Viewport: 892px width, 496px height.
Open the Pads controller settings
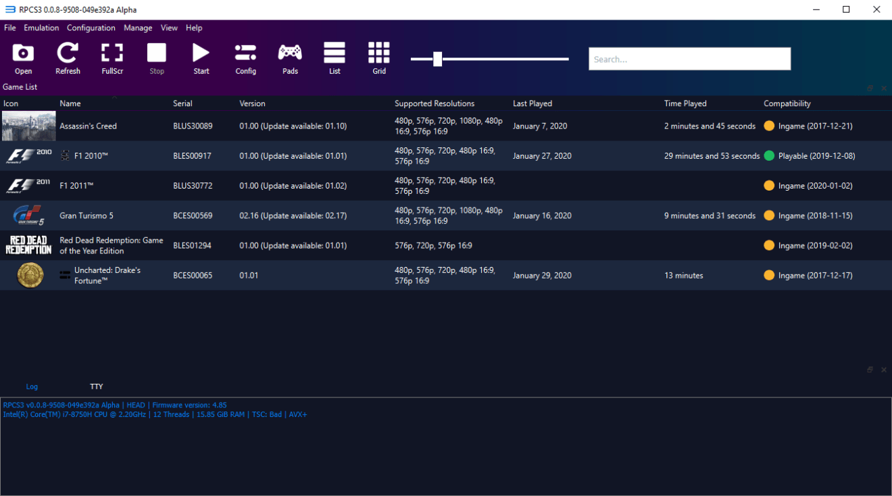click(x=290, y=59)
